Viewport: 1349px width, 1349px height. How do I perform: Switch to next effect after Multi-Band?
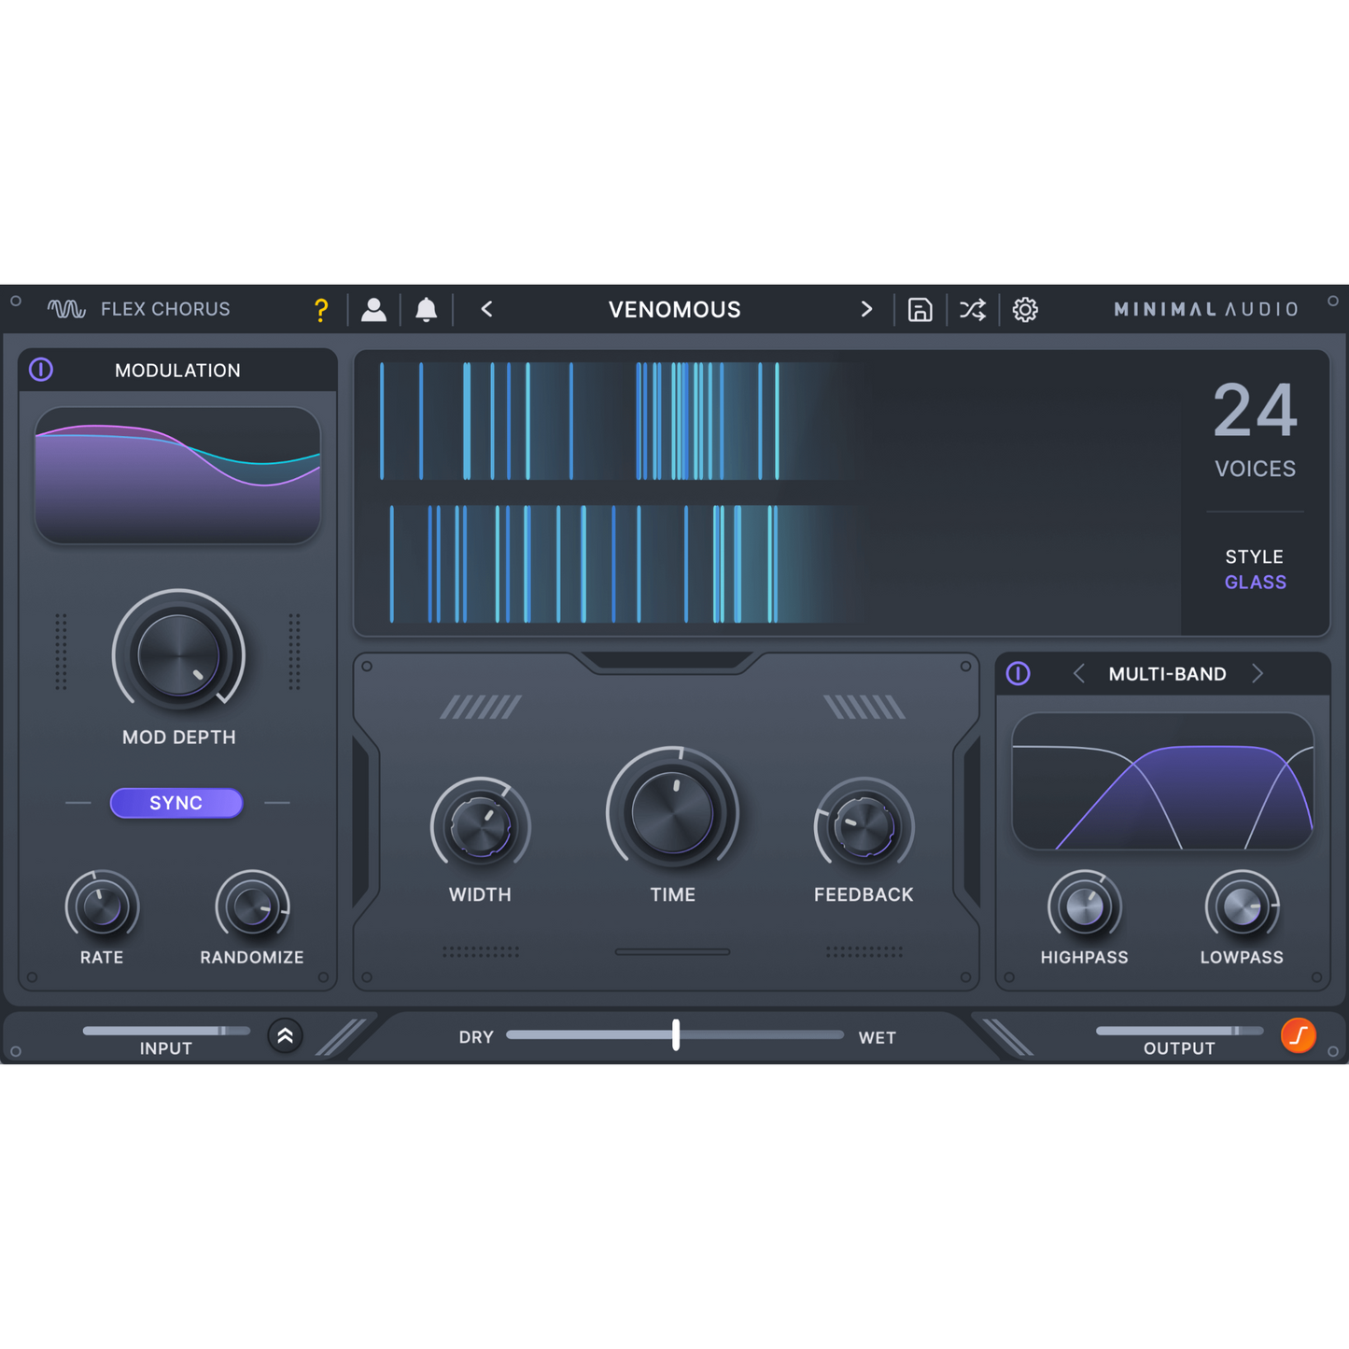1258,673
